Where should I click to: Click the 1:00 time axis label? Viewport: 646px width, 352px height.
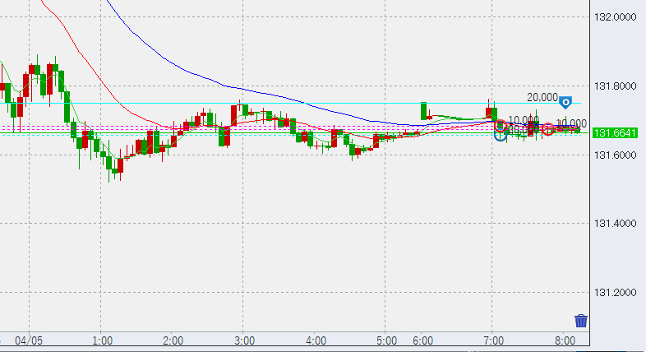(x=103, y=340)
